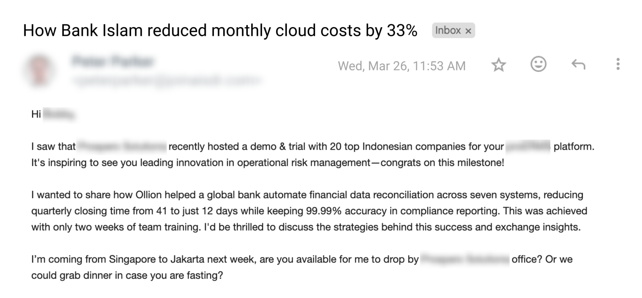642x298 pixels.
Task: Click the blurred sender email address
Action: [167, 81]
